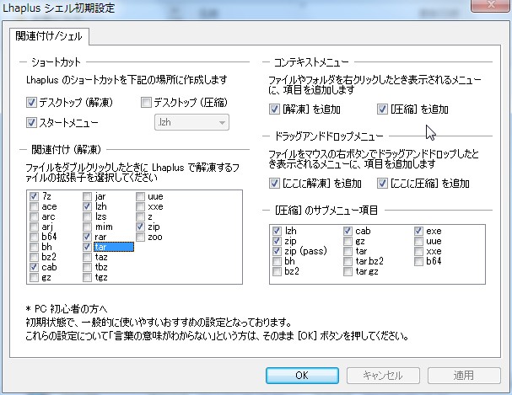
Task: Uncheck デスクトップ (解凍) shortcut checkbox
Action: pos(31,103)
